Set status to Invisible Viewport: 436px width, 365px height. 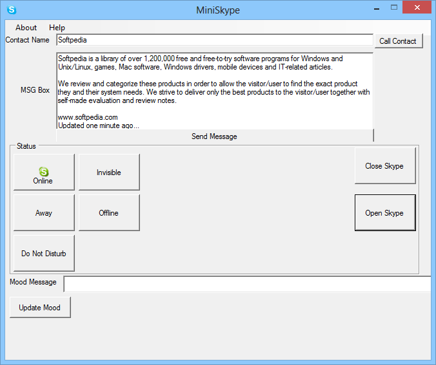tap(109, 172)
